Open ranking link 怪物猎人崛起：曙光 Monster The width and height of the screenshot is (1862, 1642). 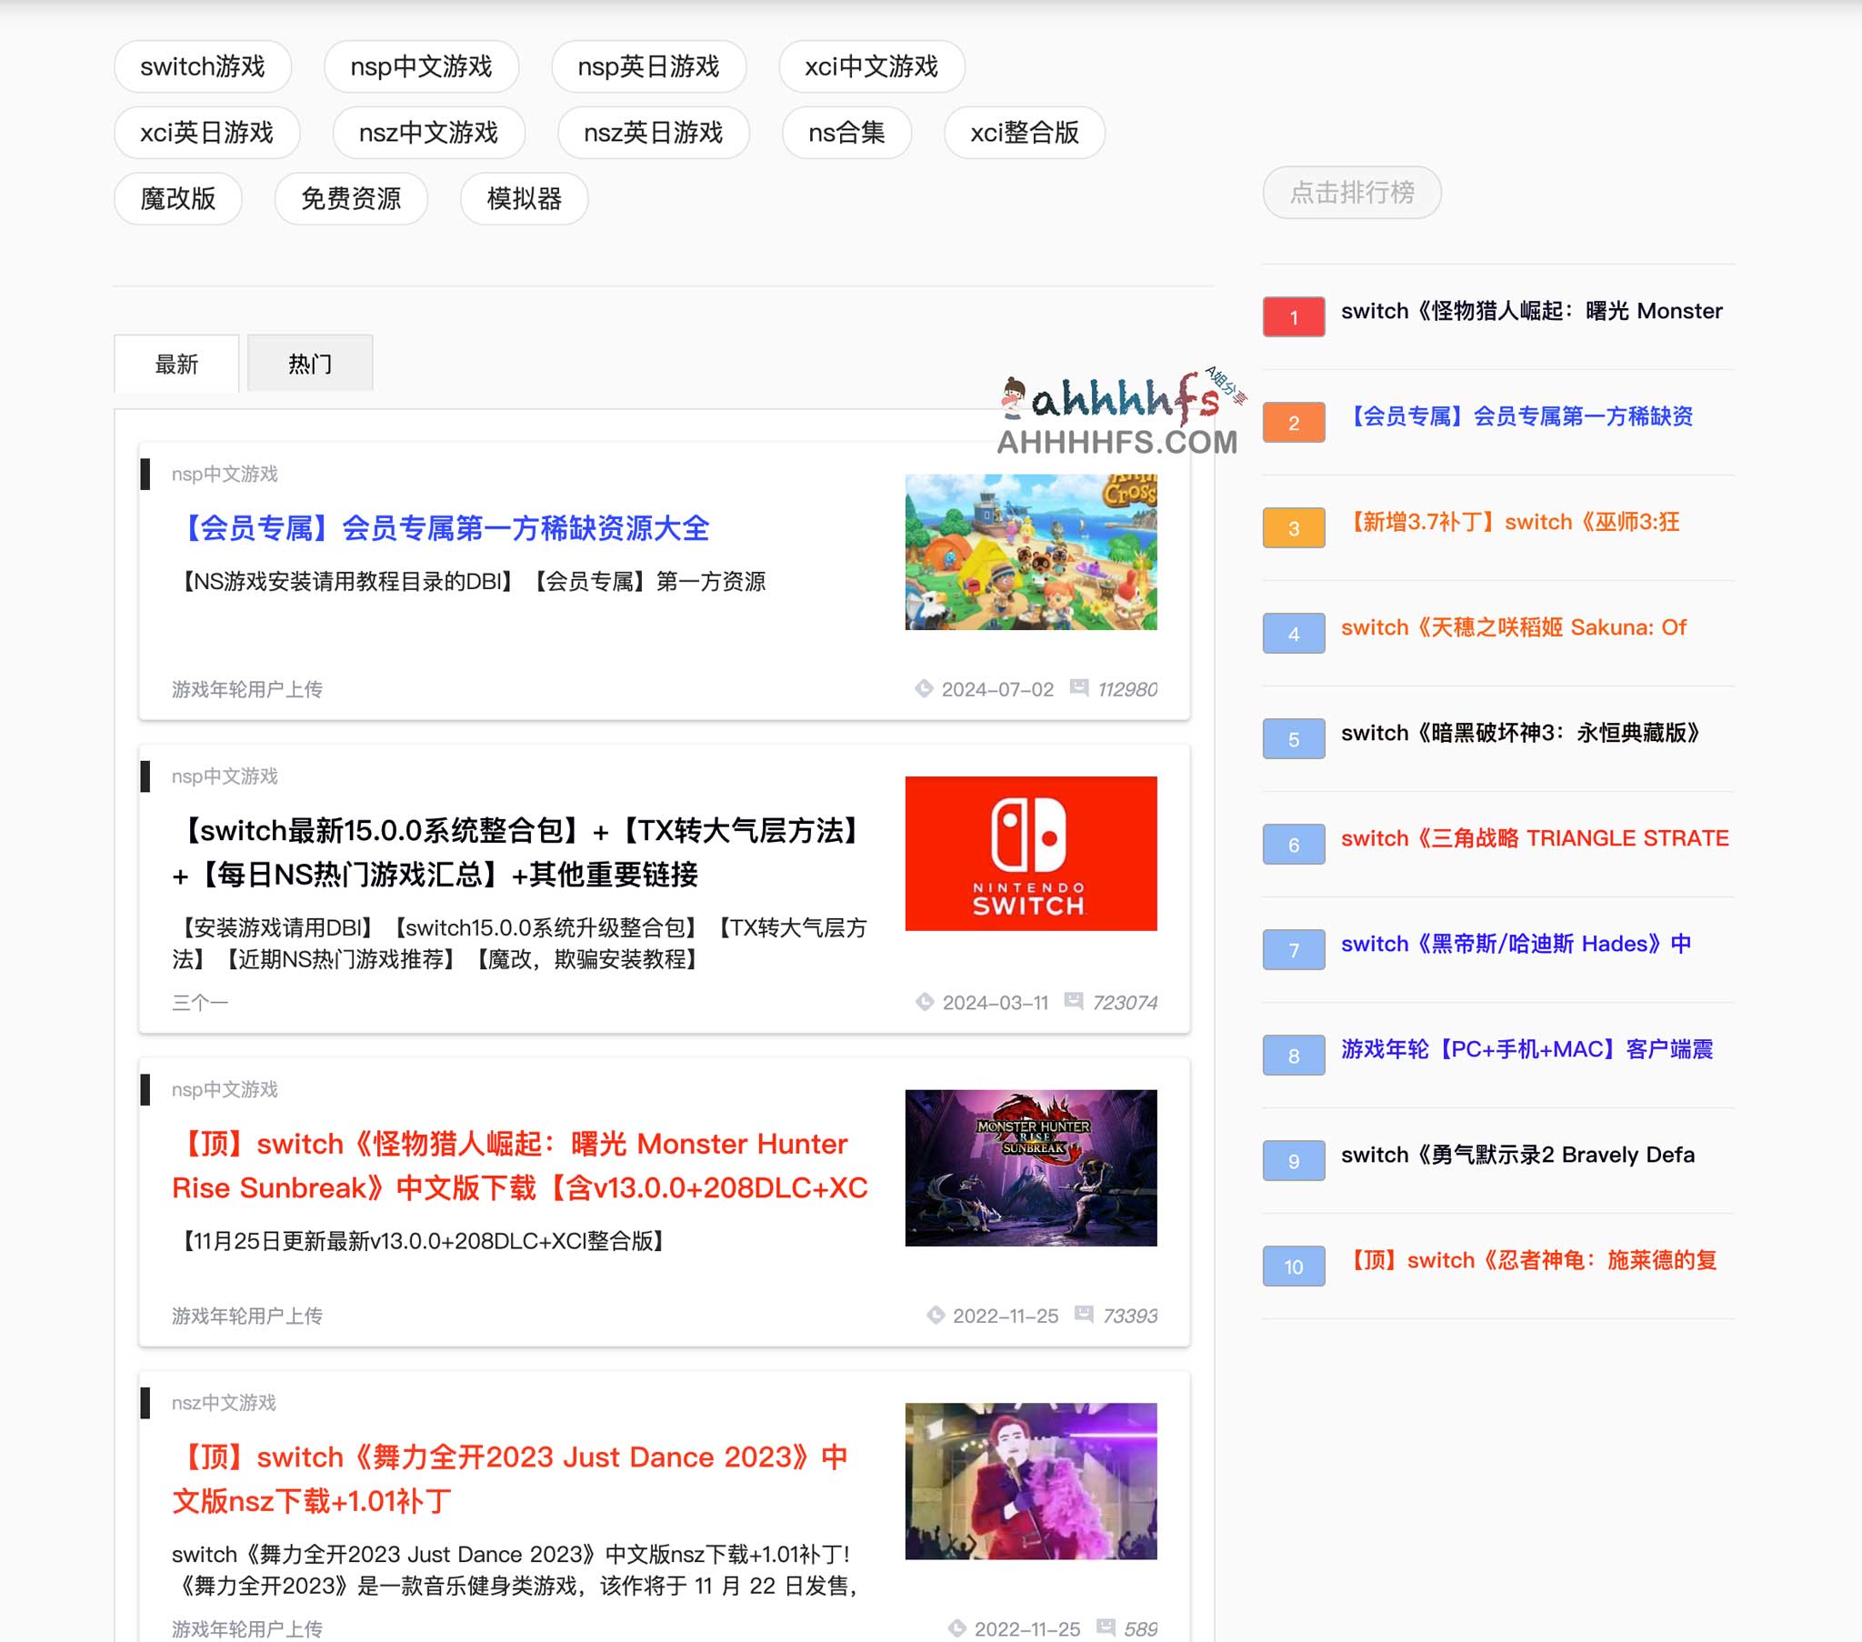point(1531,312)
